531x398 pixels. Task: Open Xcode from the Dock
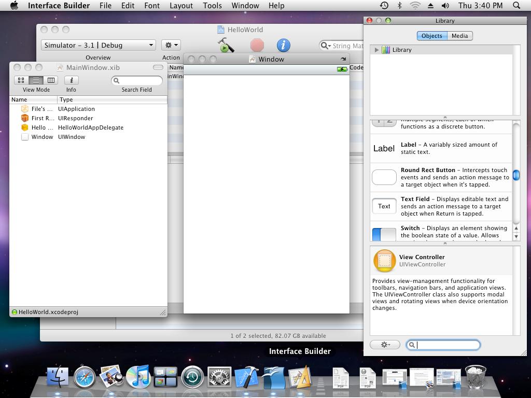[x=246, y=377]
